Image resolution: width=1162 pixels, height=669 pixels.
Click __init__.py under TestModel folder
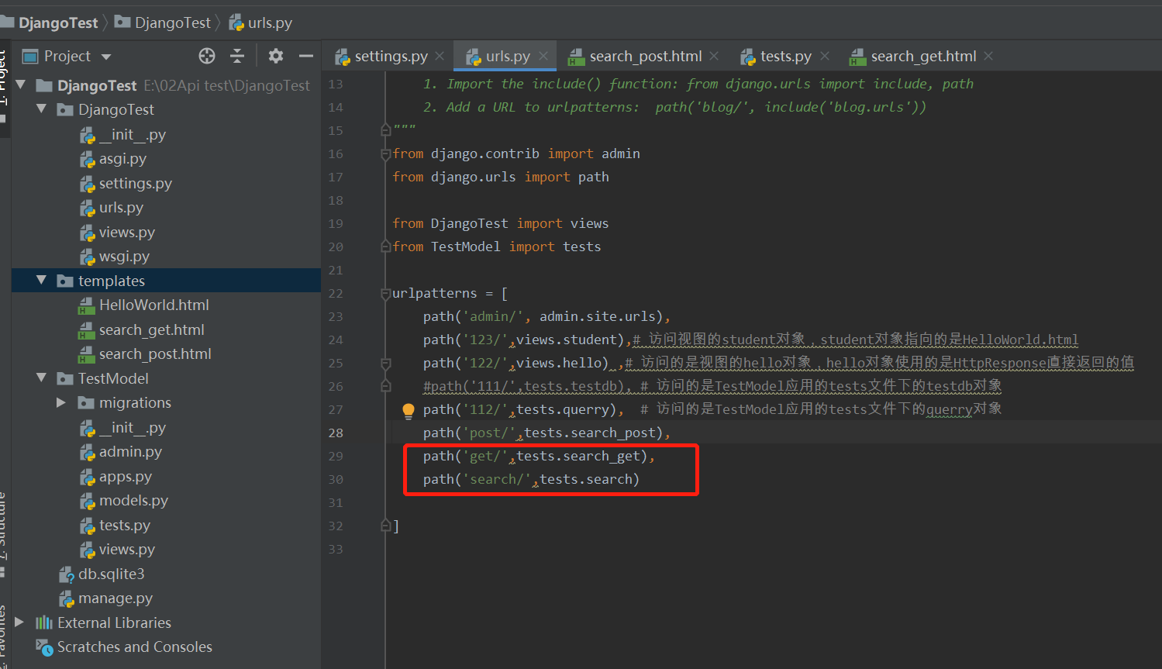tap(132, 427)
